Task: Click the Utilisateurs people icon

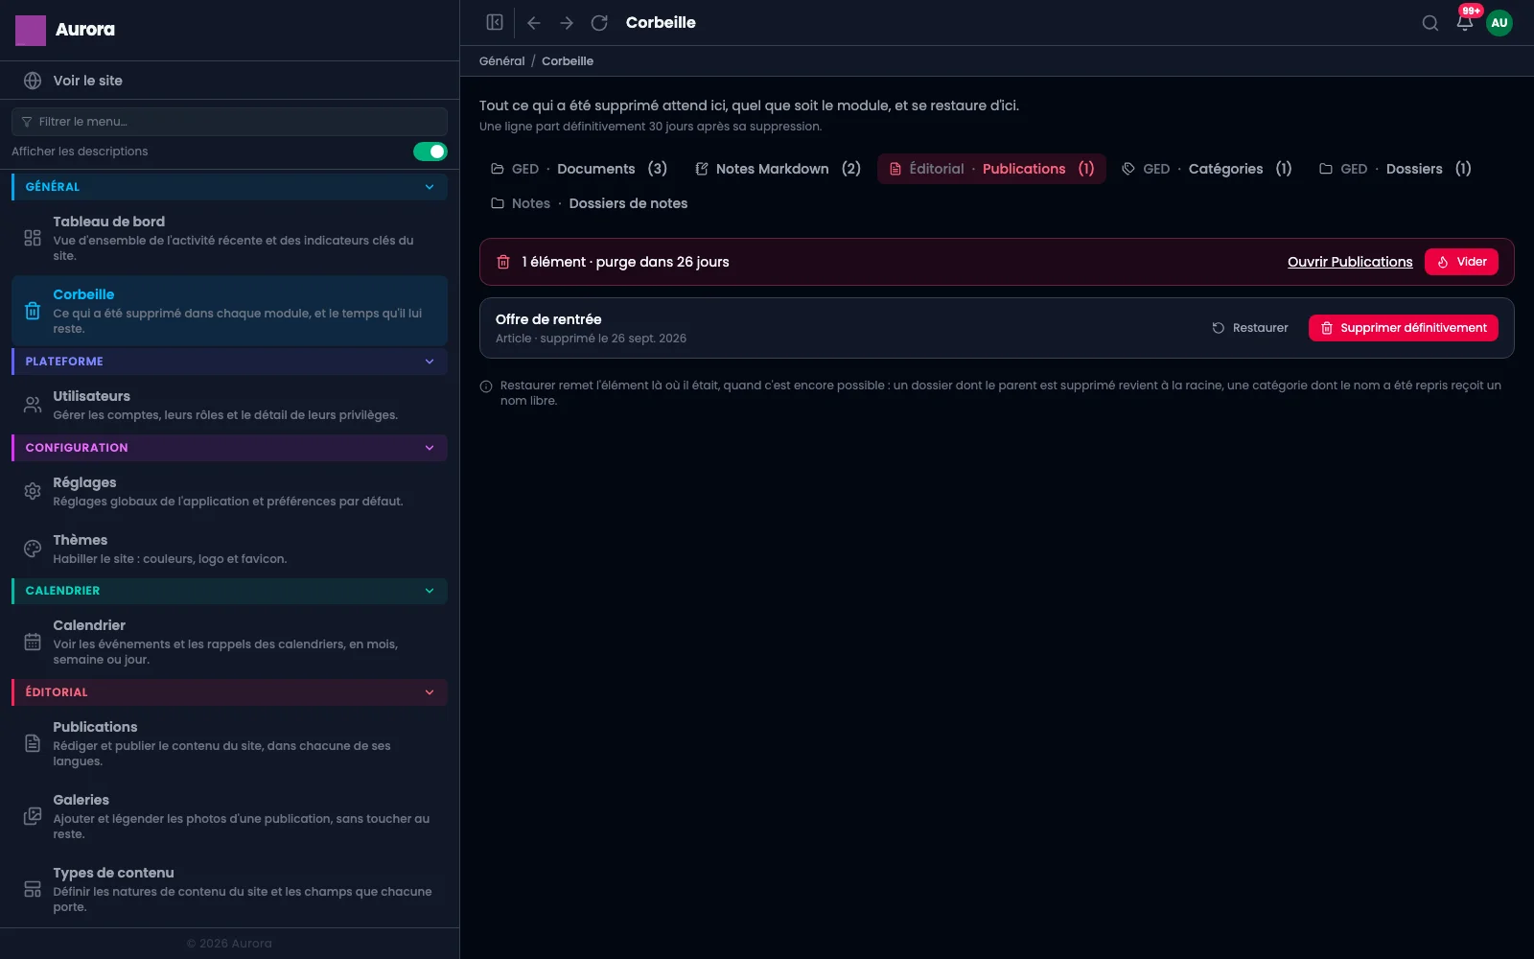Action: point(33,405)
